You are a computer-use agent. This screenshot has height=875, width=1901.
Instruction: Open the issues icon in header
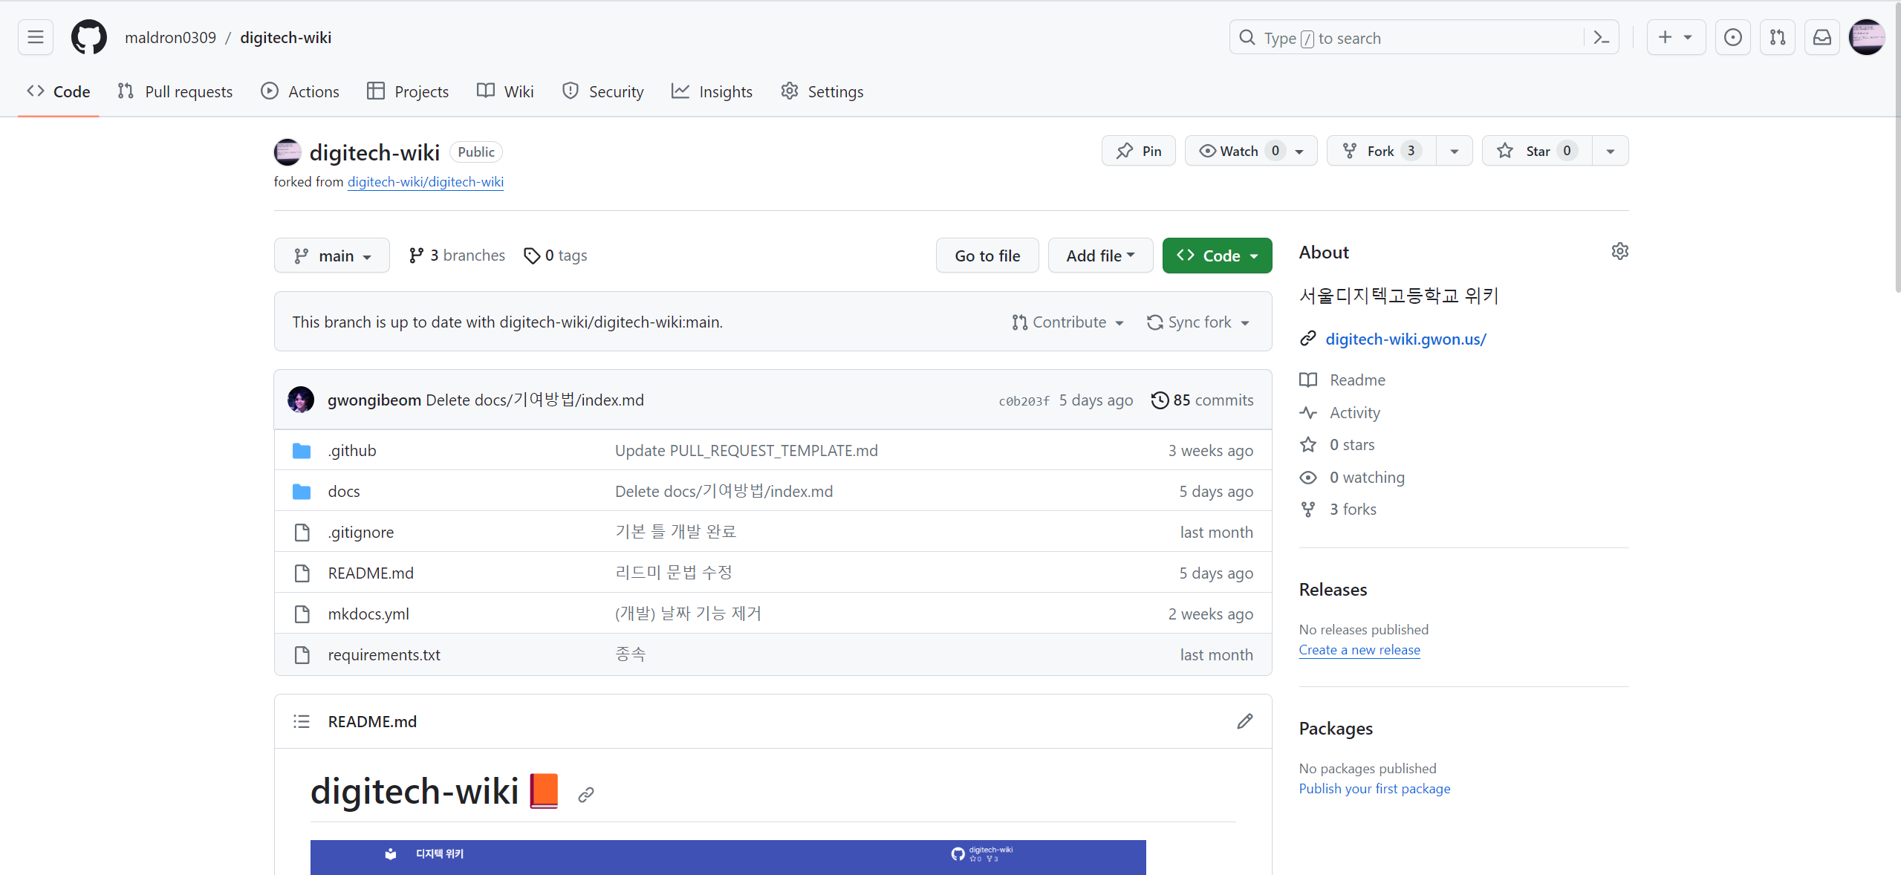(x=1732, y=37)
